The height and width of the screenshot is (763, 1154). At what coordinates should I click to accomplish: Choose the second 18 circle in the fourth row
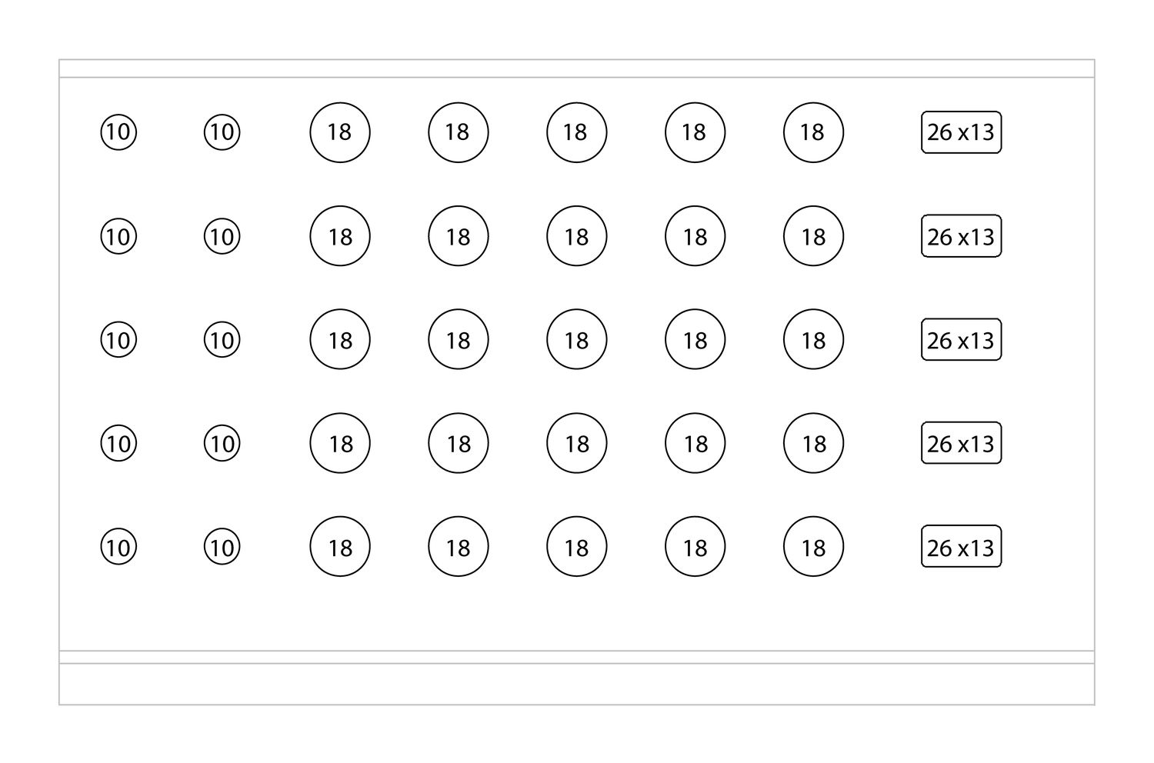(x=459, y=443)
